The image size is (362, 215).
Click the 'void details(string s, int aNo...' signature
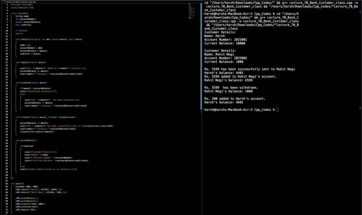pos(49,39)
